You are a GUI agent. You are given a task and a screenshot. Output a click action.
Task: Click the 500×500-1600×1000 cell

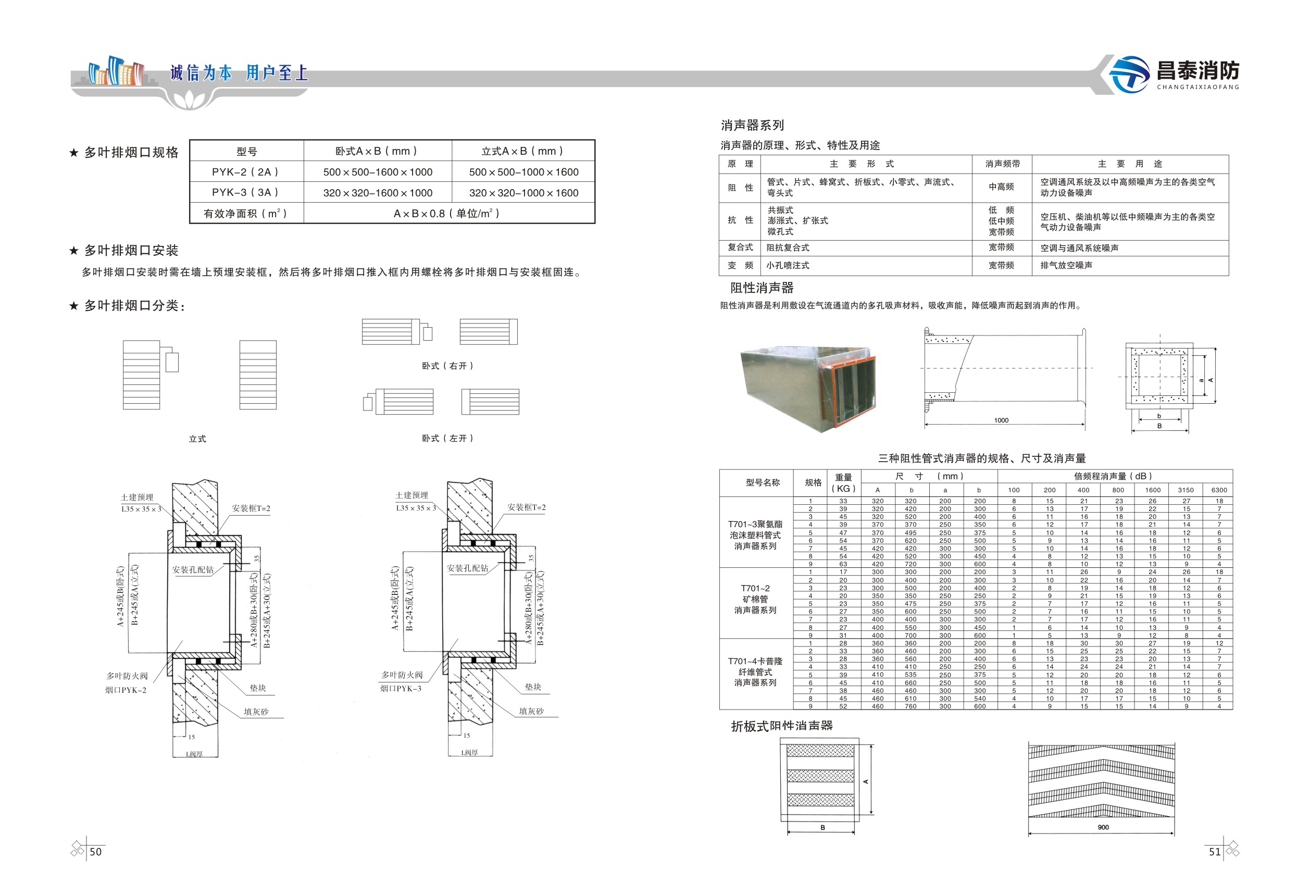[377, 172]
